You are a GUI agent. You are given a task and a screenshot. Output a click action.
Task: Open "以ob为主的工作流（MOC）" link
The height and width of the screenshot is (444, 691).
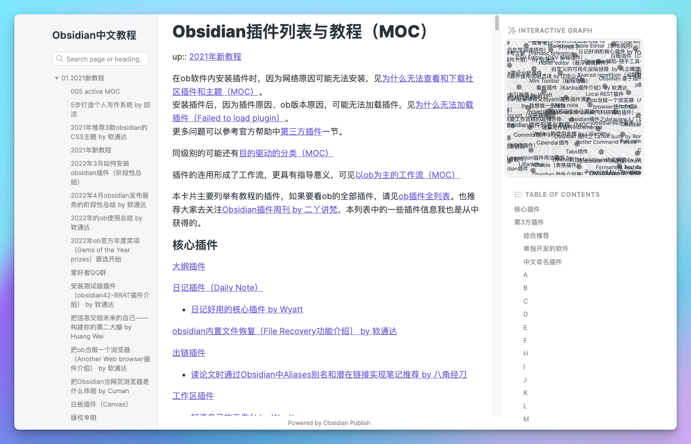pos(406,175)
